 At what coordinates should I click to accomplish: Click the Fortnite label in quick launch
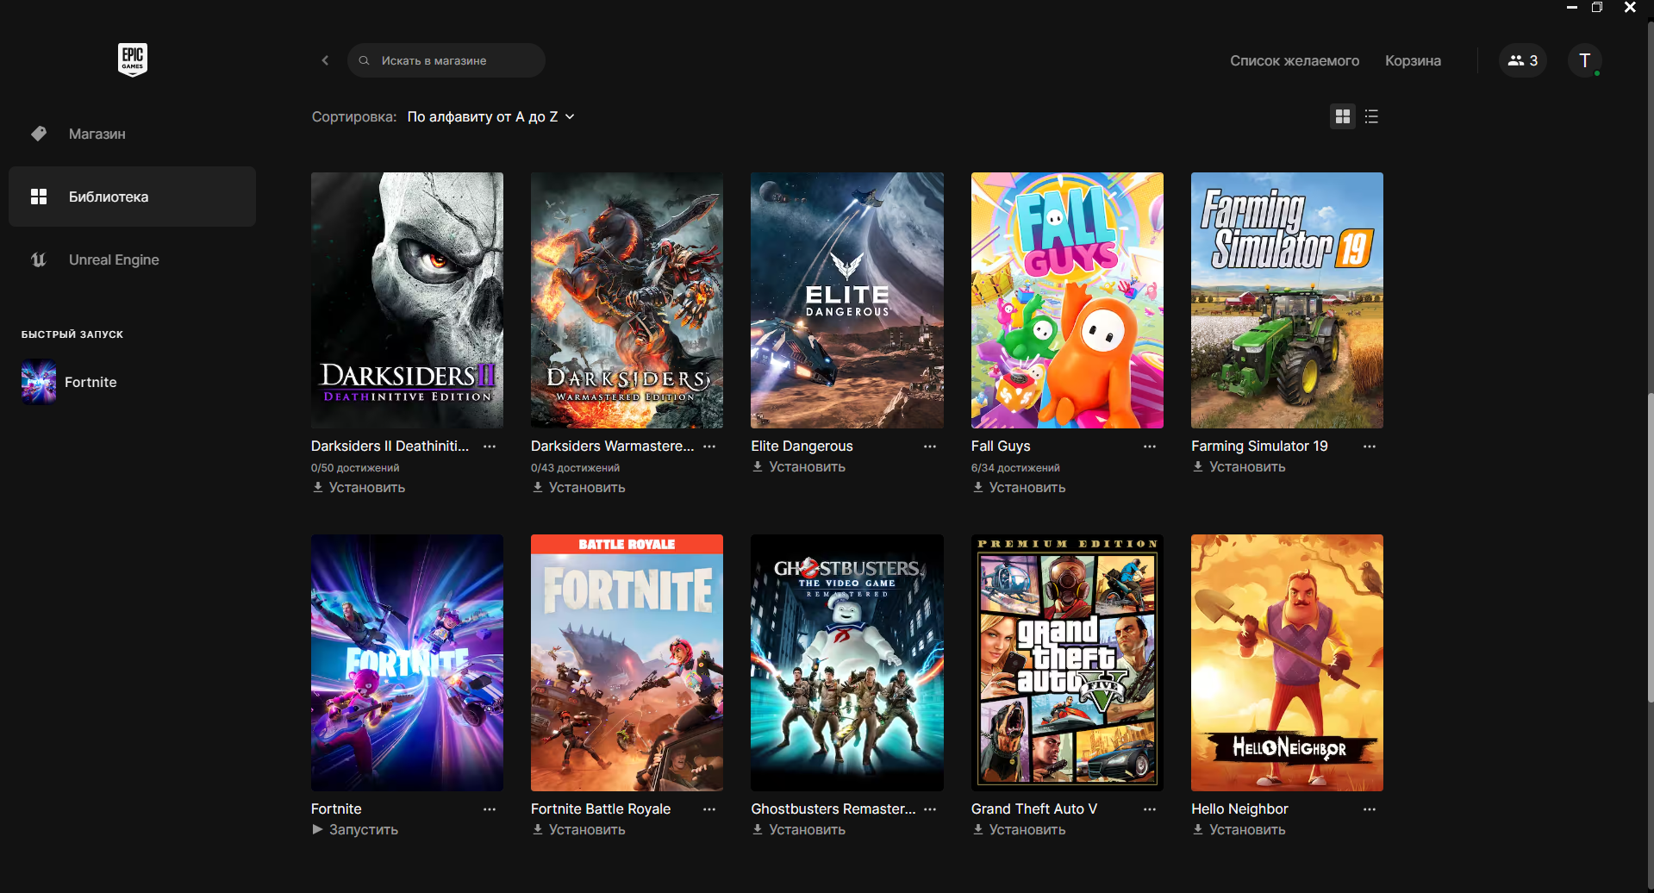pos(91,382)
